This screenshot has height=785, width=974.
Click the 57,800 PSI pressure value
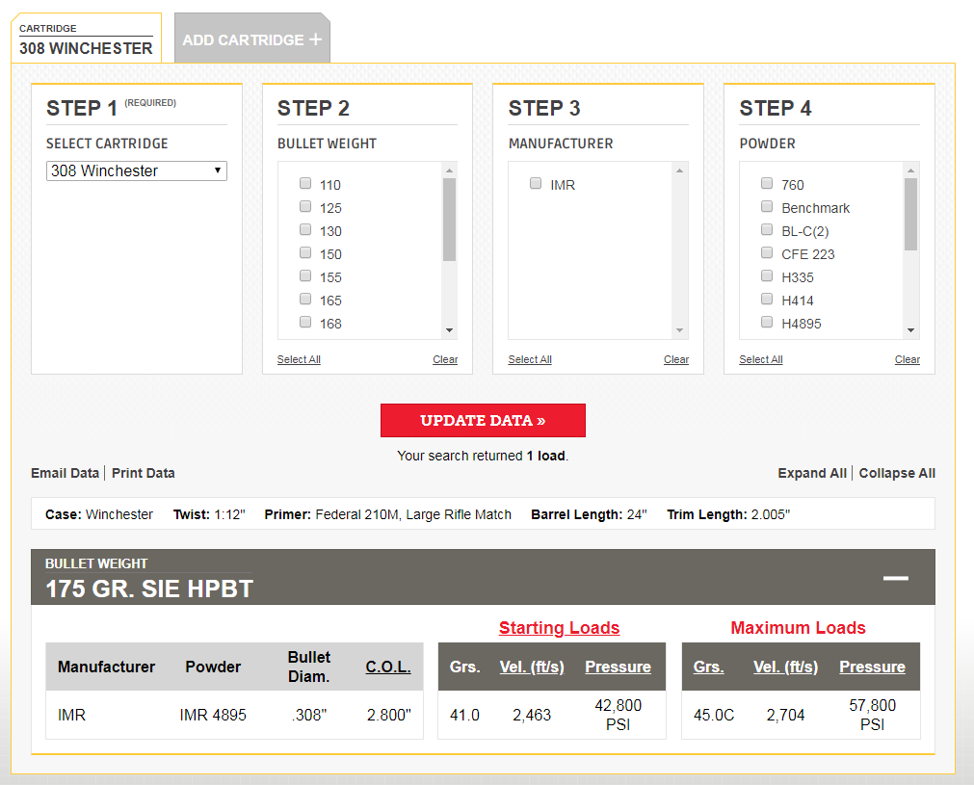click(872, 715)
